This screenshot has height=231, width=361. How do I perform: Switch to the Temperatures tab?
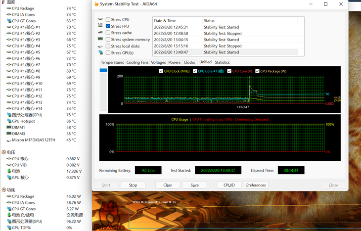click(x=112, y=62)
